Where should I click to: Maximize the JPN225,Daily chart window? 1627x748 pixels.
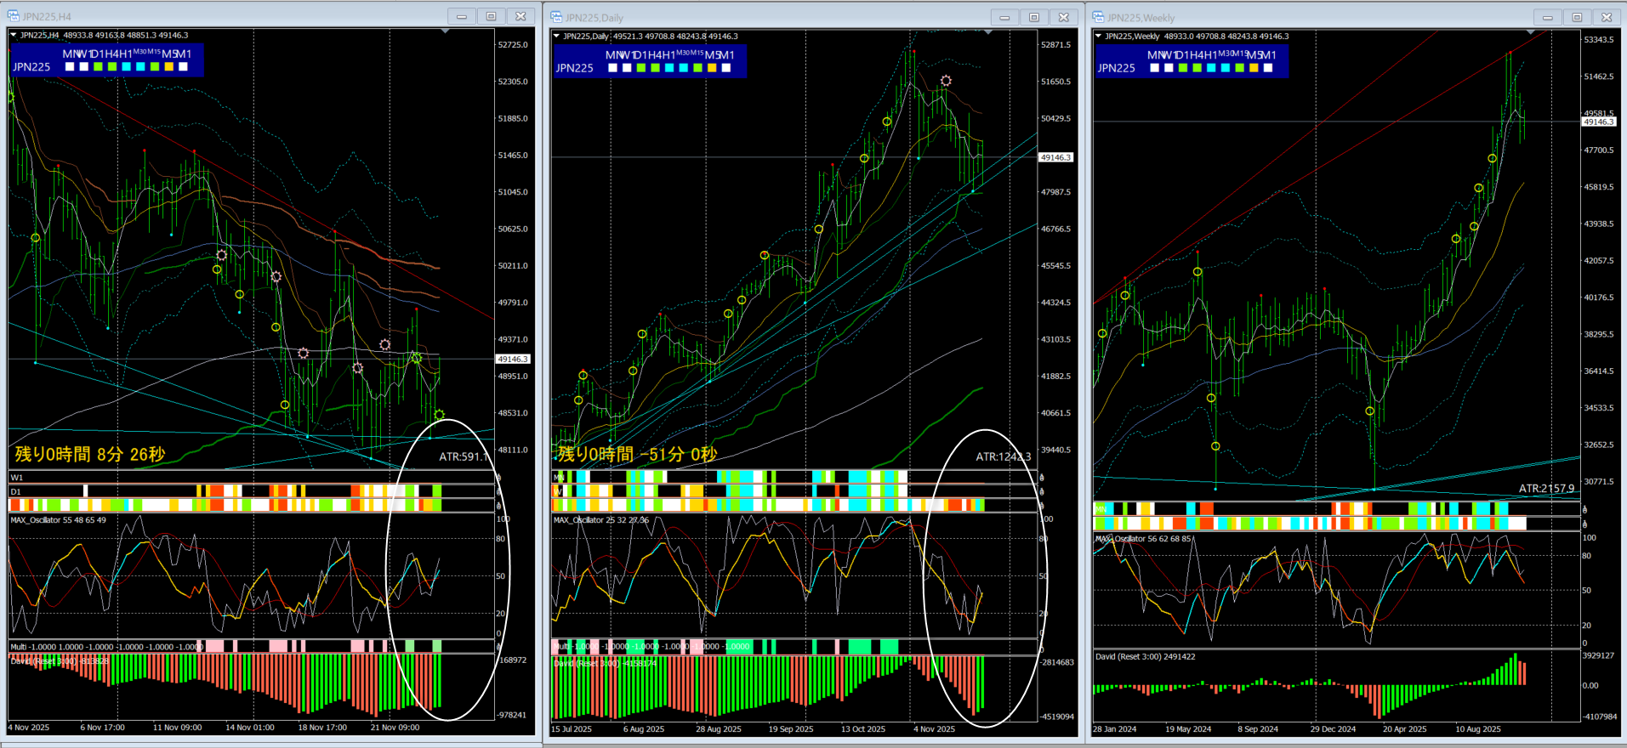coord(1033,17)
